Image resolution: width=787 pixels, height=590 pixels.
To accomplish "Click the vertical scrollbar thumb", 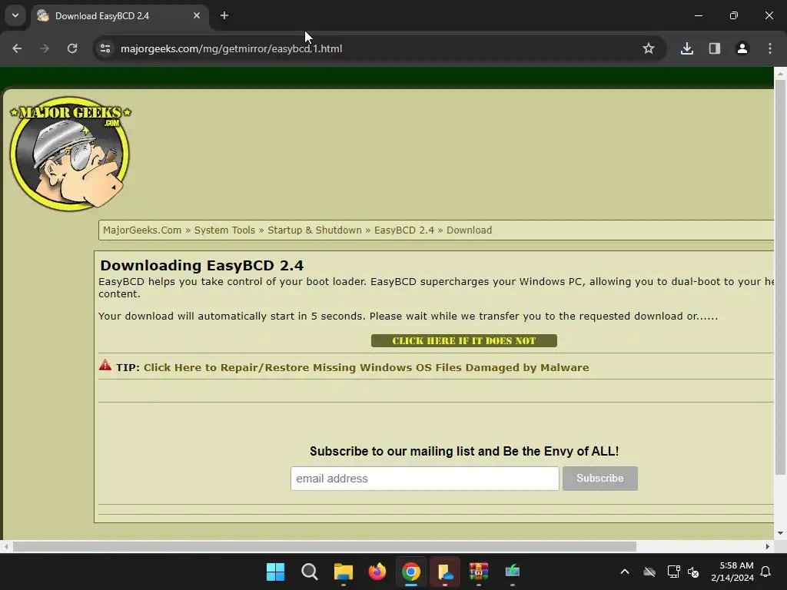I will coord(780,277).
